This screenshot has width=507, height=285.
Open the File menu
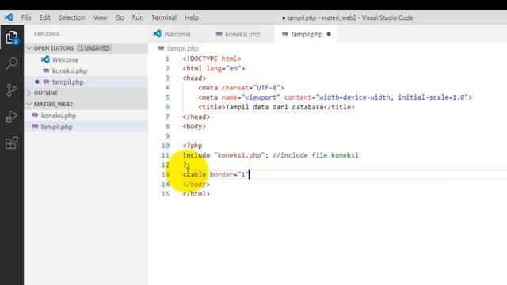point(26,17)
